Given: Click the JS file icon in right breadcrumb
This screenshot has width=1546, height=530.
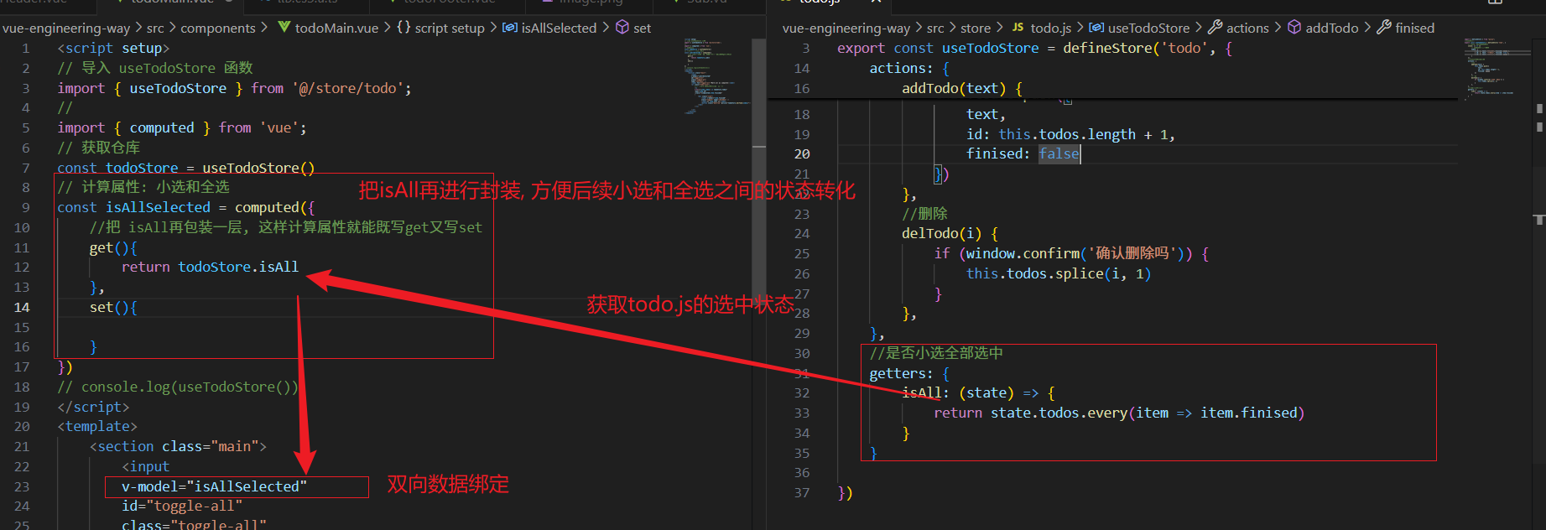Looking at the screenshot, I should coord(1018,28).
